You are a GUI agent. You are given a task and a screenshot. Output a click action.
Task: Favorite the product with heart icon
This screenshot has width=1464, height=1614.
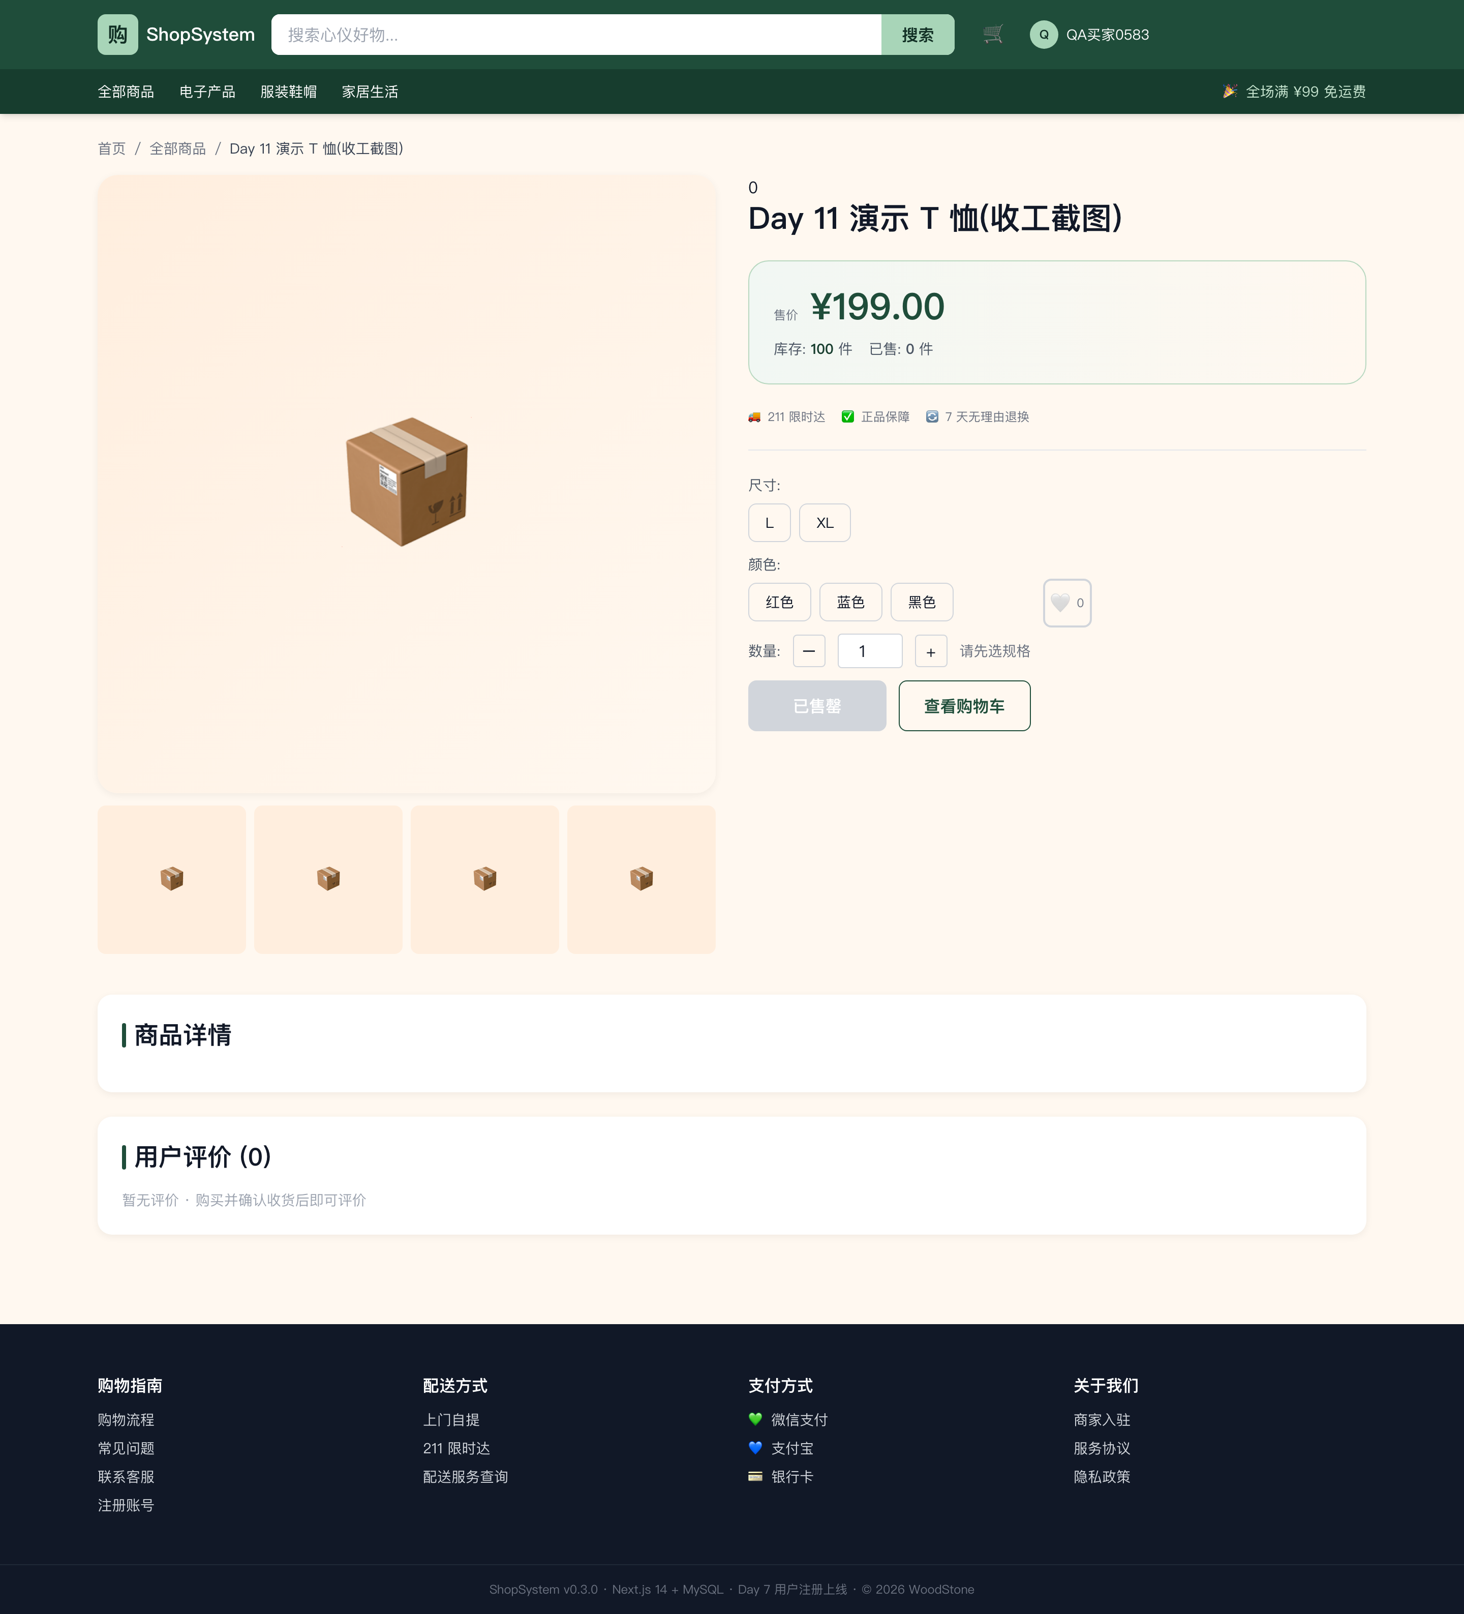click(1067, 603)
